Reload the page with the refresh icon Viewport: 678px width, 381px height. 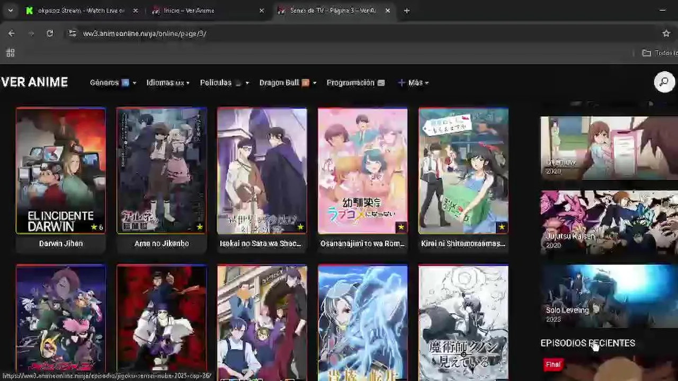pos(50,33)
